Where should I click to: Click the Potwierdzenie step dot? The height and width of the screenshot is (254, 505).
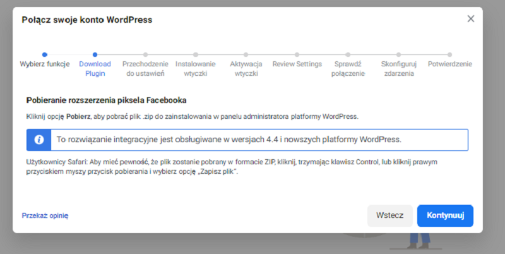pyautogui.click(x=449, y=54)
